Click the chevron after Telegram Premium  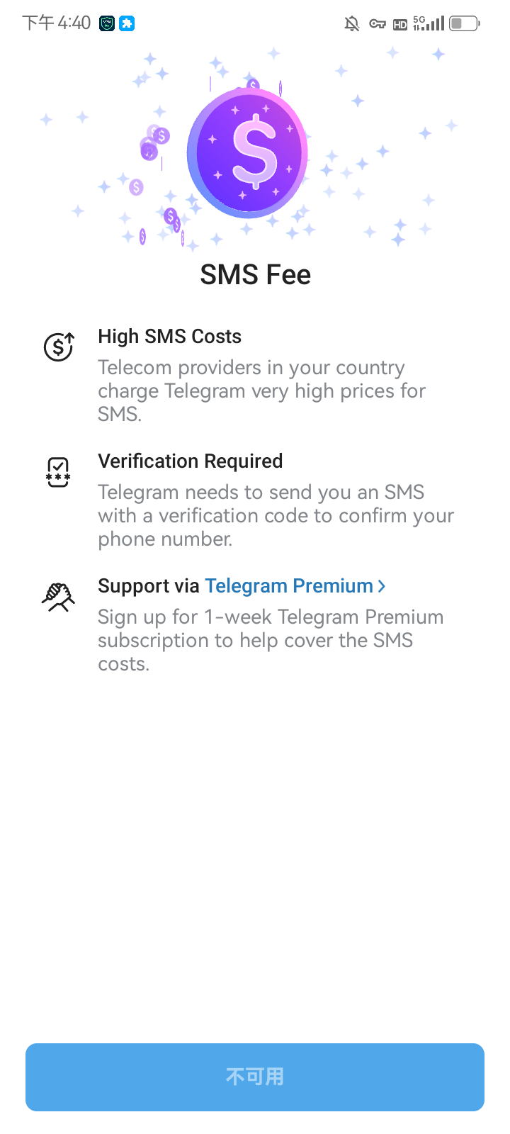tap(381, 586)
